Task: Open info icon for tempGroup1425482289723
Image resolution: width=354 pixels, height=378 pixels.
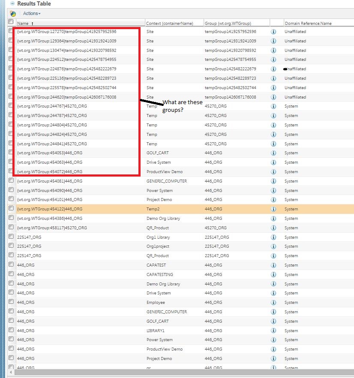Action: [x=273, y=78]
